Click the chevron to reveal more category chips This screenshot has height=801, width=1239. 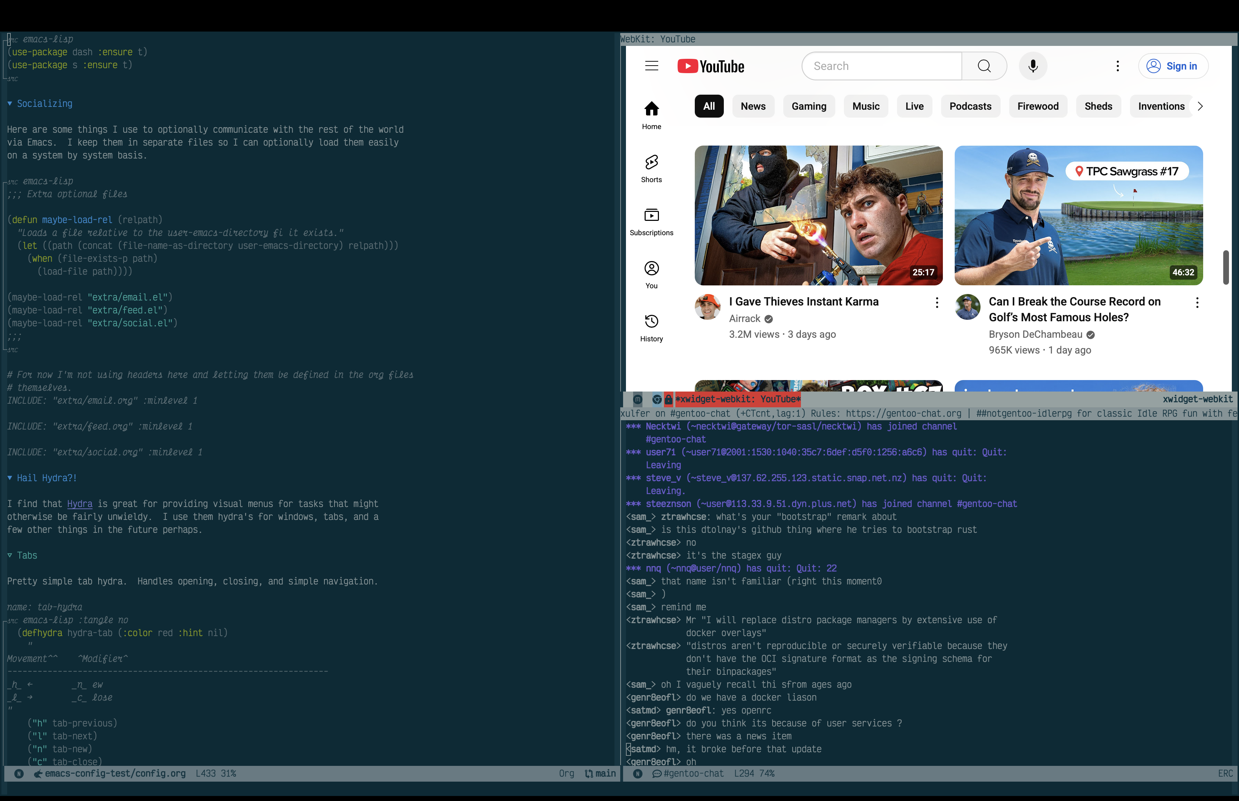[1200, 106]
